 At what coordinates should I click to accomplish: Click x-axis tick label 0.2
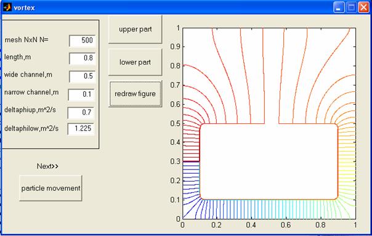pyautogui.click(x=216, y=225)
